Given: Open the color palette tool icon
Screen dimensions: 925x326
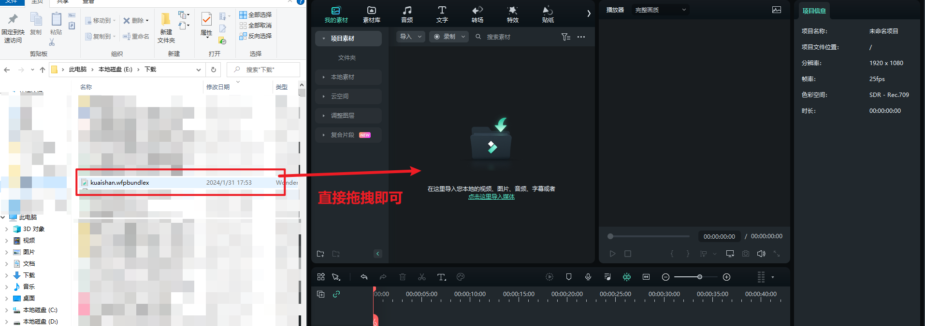Looking at the screenshot, I should 461,277.
